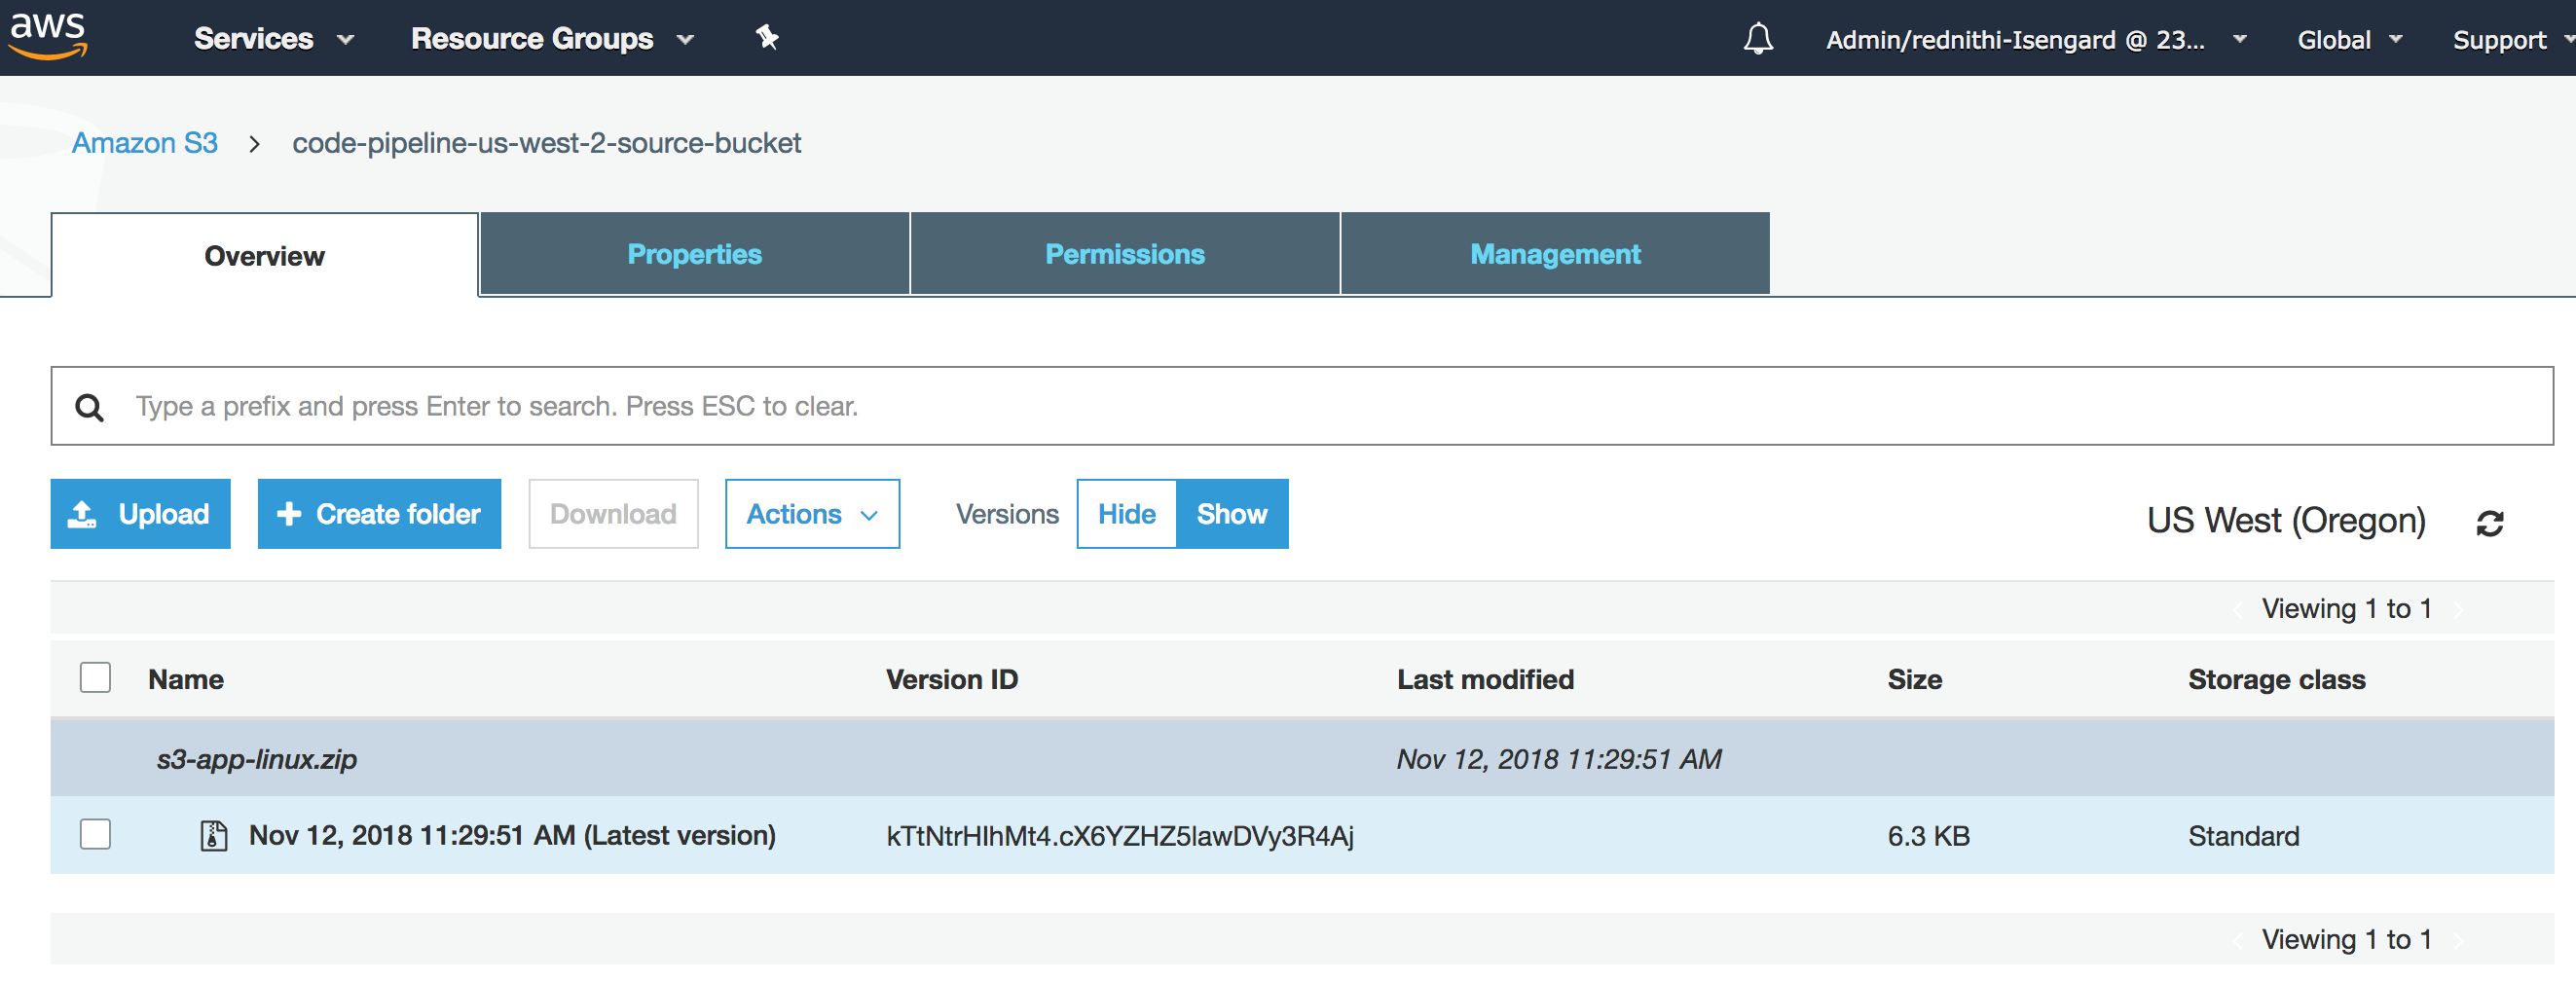The height and width of the screenshot is (981, 2576).
Task: Hide object versions
Action: 1126,514
